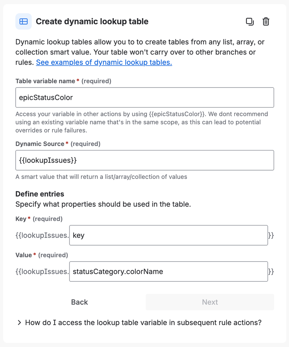This screenshot has width=289, height=347.
Task: Click the "Key" required field label
Action: point(22,219)
